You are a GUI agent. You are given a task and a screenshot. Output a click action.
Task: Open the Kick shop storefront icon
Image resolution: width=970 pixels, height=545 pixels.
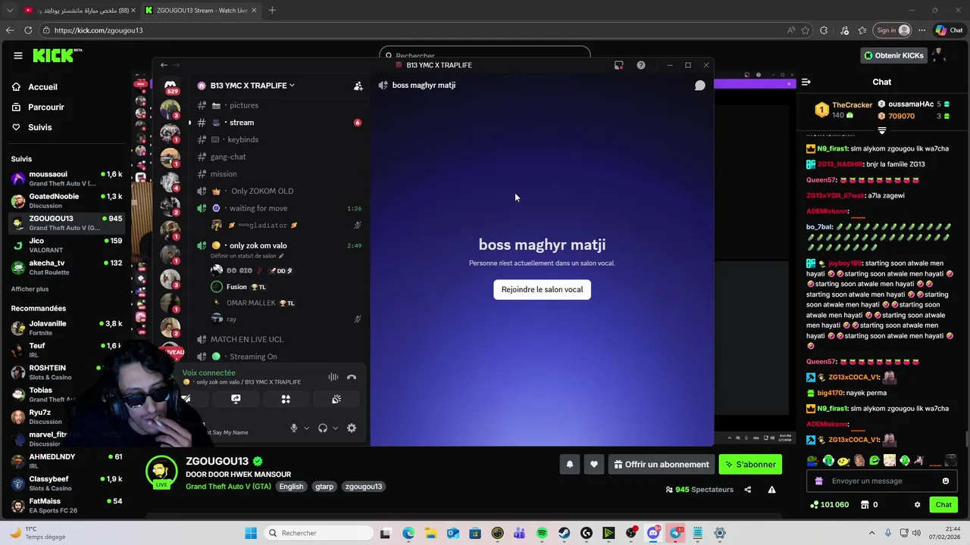coord(865,505)
